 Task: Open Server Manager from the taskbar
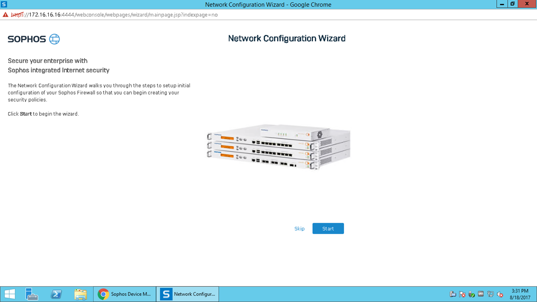point(31,294)
